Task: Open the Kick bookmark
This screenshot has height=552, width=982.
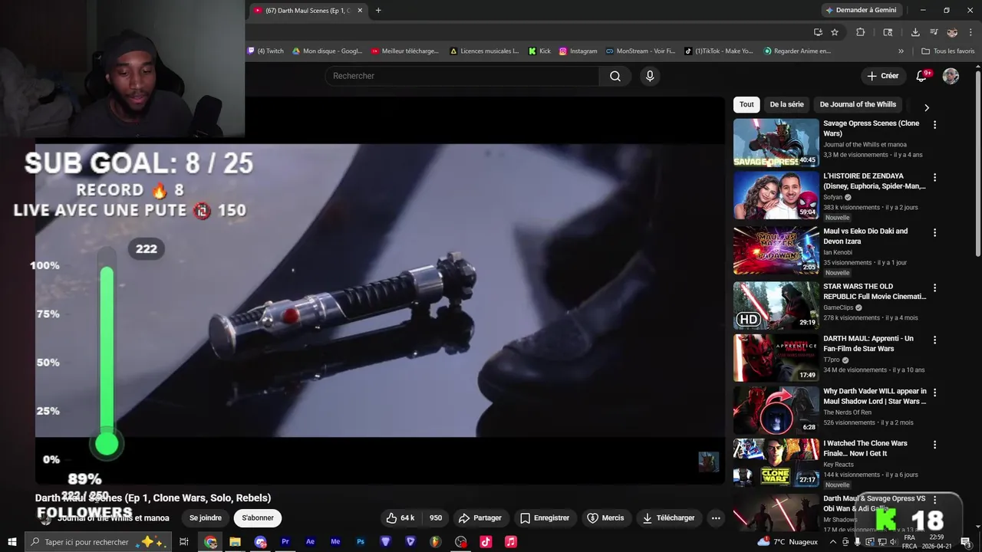Action: tap(539, 51)
